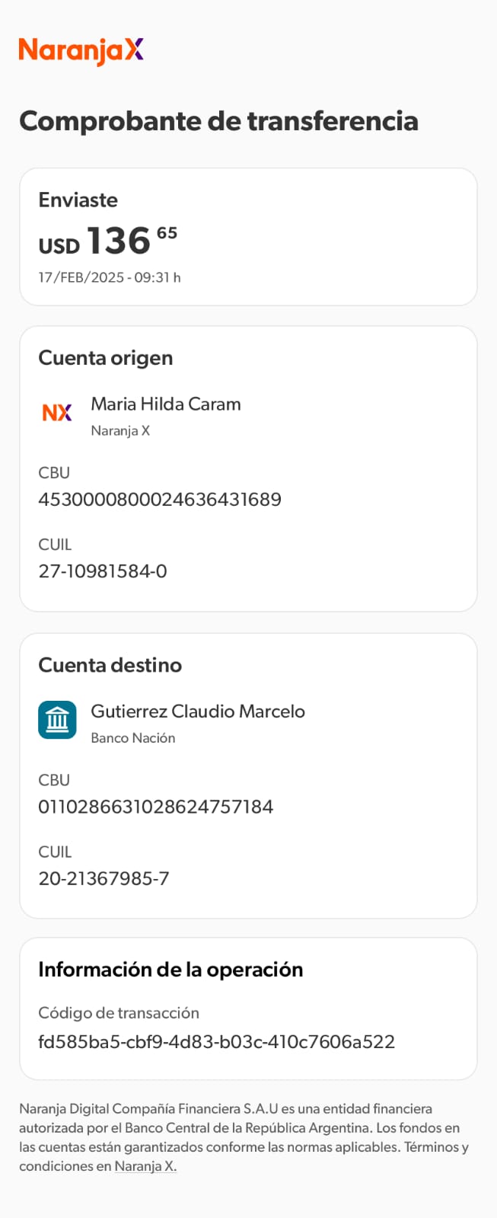Select the destination CBU number 0110286631028624757184
The width and height of the screenshot is (497, 1218).
[x=156, y=807]
